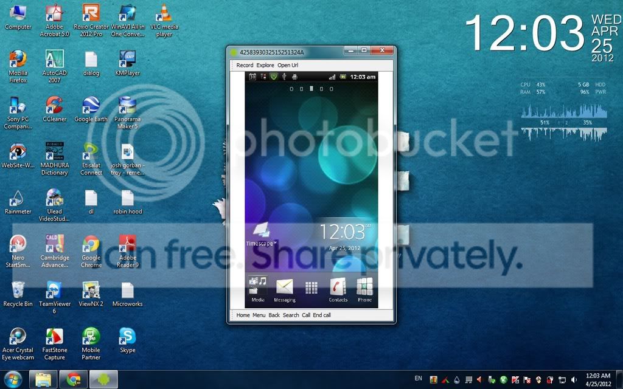The height and width of the screenshot is (389, 623).
Task: Open the Windows Start button
Action: pyautogui.click(x=13, y=379)
